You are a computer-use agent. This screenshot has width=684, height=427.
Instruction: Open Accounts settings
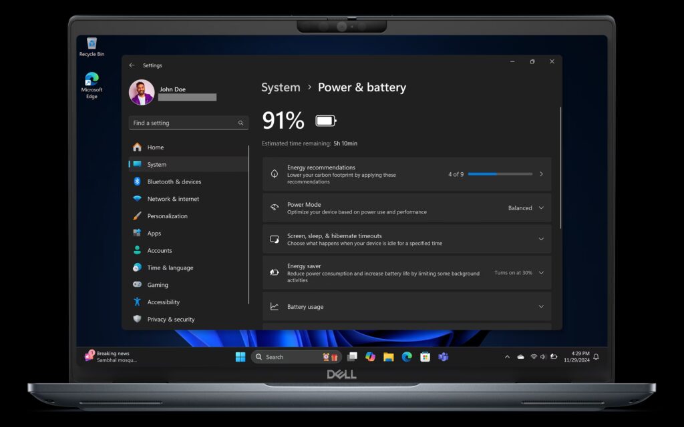point(160,250)
